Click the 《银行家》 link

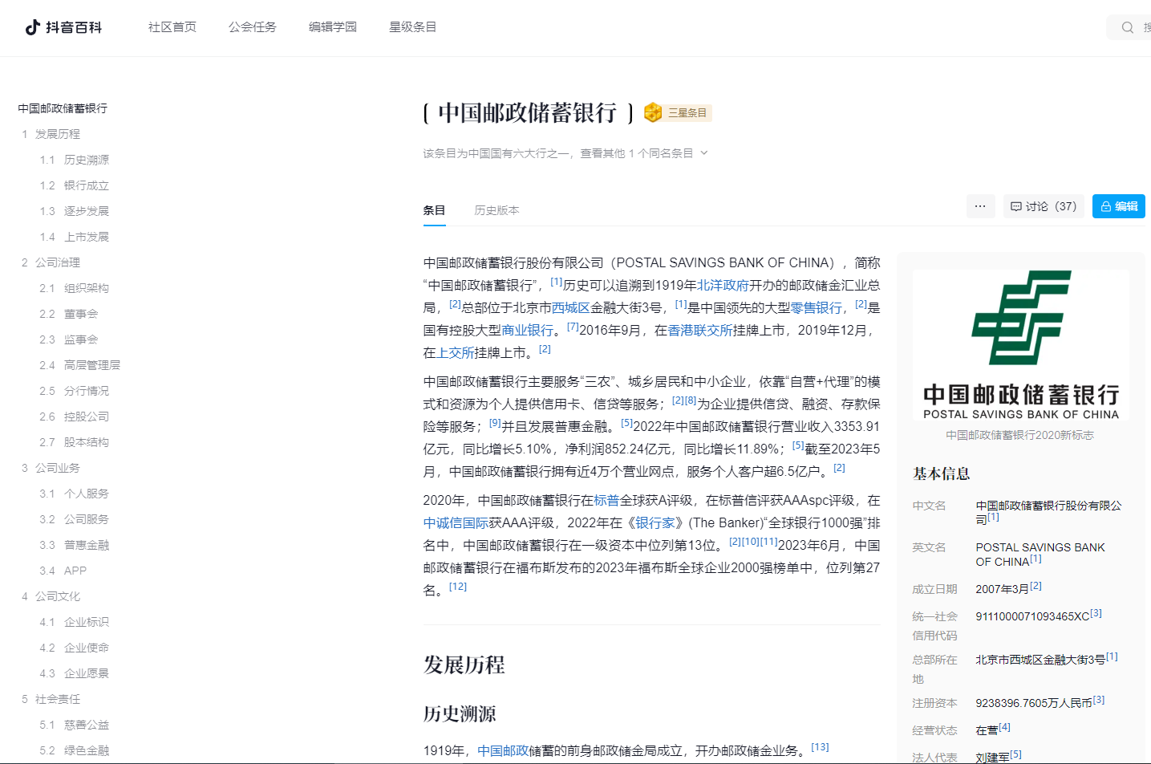[655, 522]
